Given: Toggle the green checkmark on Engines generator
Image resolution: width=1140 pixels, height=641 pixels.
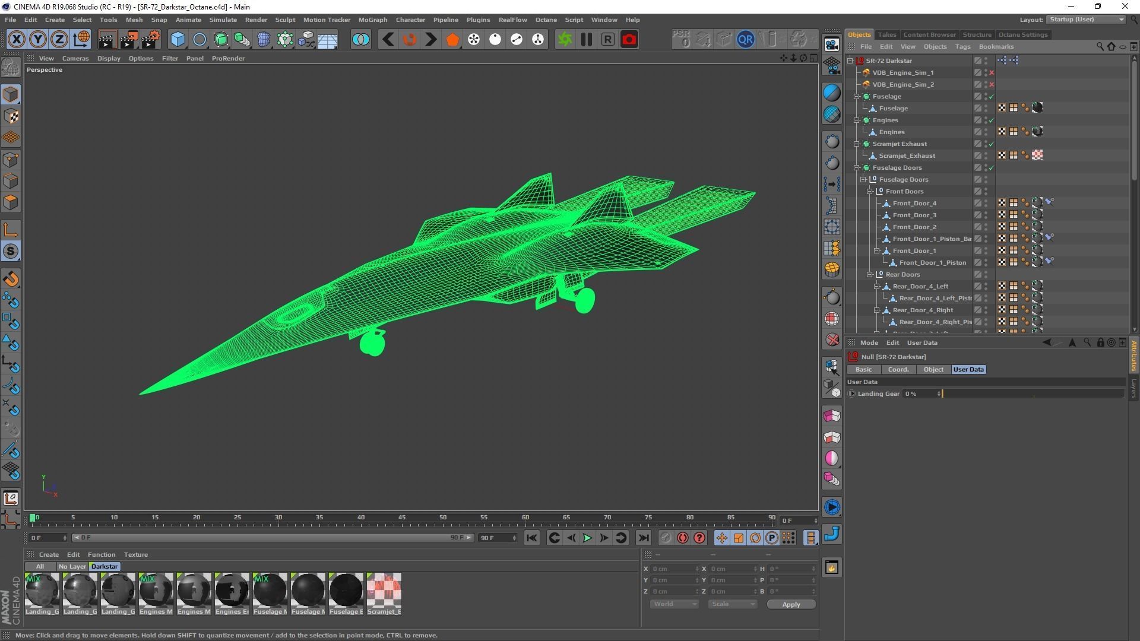Looking at the screenshot, I should point(991,120).
